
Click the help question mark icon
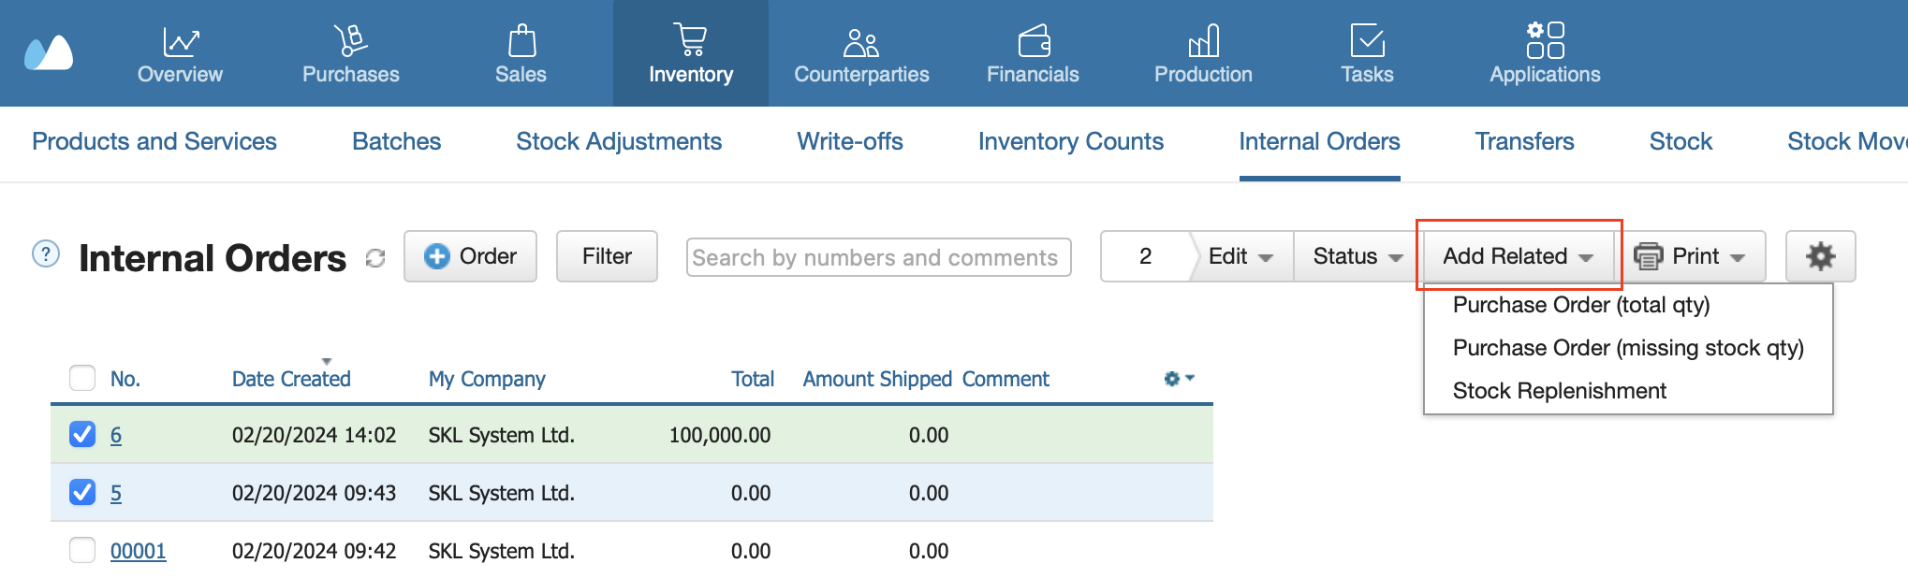(x=46, y=253)
